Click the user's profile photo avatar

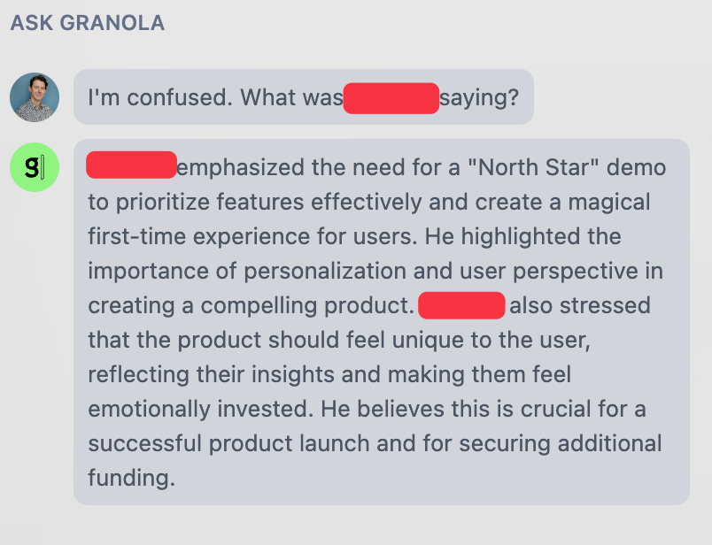click(x=35, y=97)
